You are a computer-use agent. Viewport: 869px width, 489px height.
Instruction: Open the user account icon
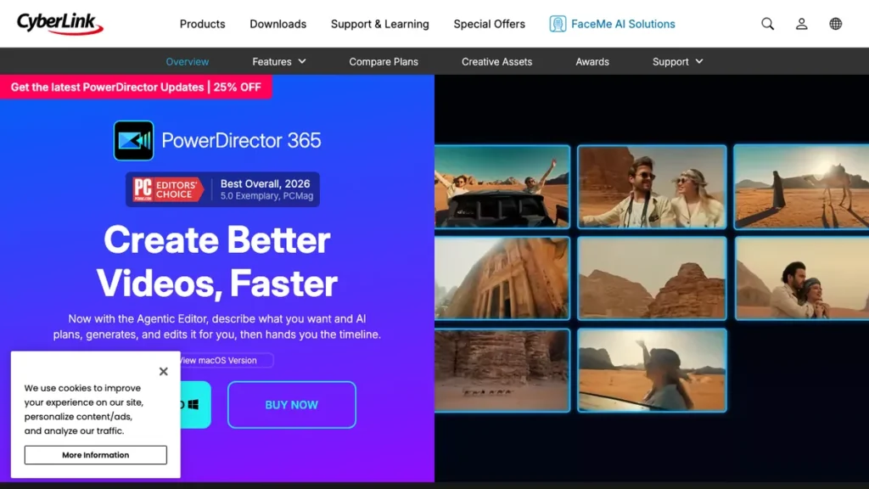801,24
